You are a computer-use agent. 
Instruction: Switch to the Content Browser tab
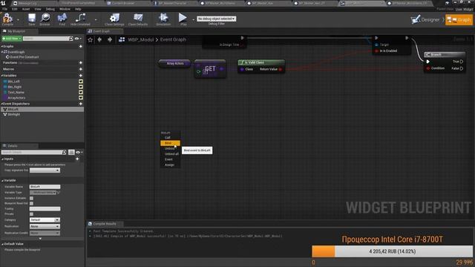tap(122, 3)
